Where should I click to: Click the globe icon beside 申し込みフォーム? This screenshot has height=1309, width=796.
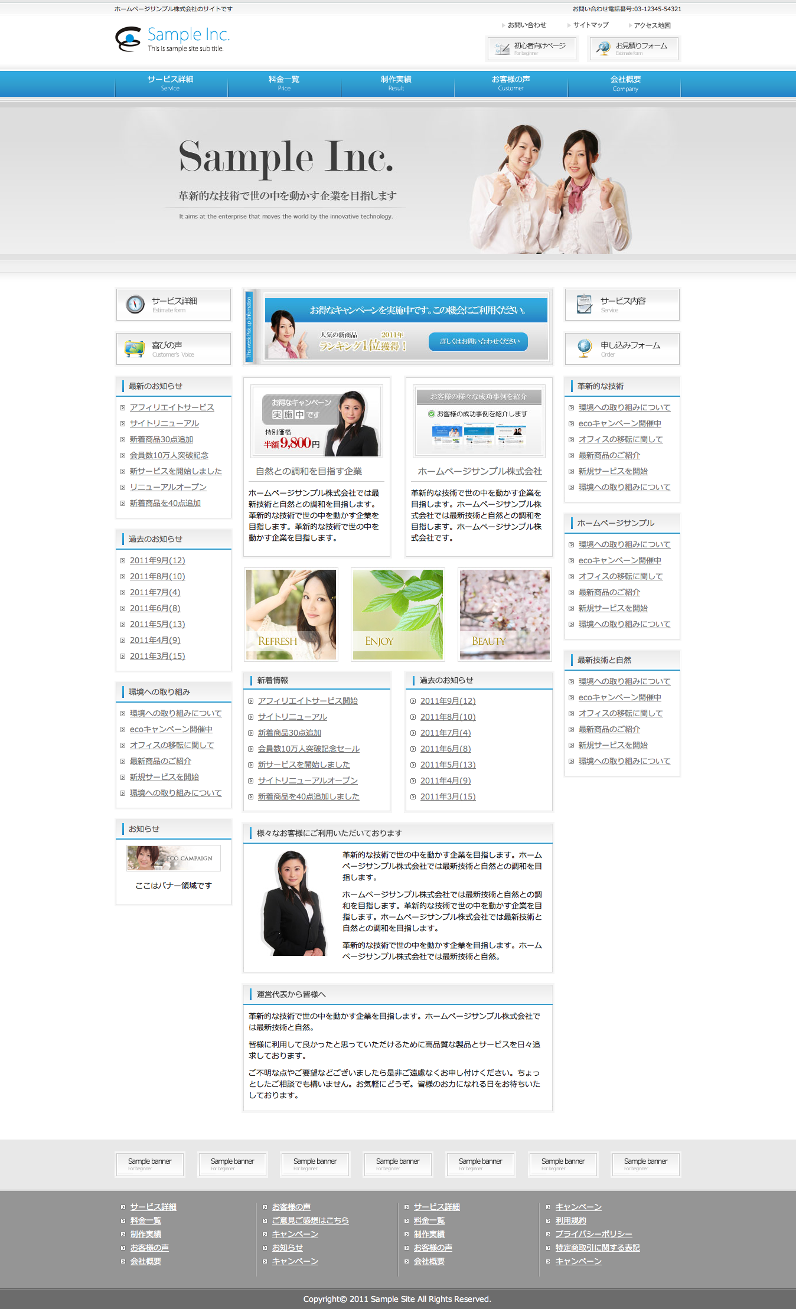coord(584,349)
